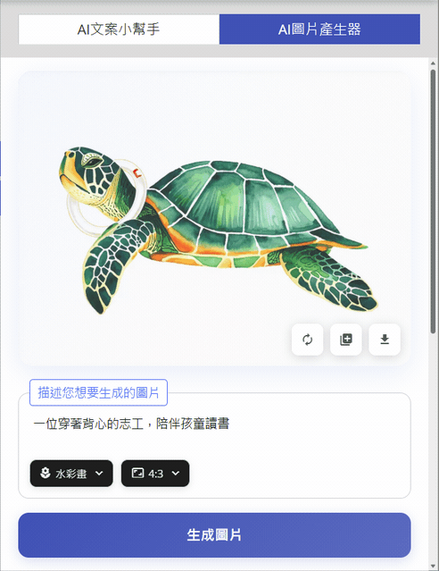Click the add-to-collection copy icon
The image size is (439, 571).
(346, 340)
